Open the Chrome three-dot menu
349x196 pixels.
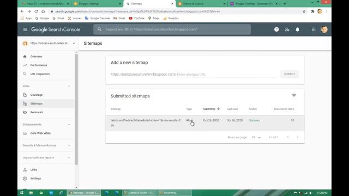tap(327, 11)
